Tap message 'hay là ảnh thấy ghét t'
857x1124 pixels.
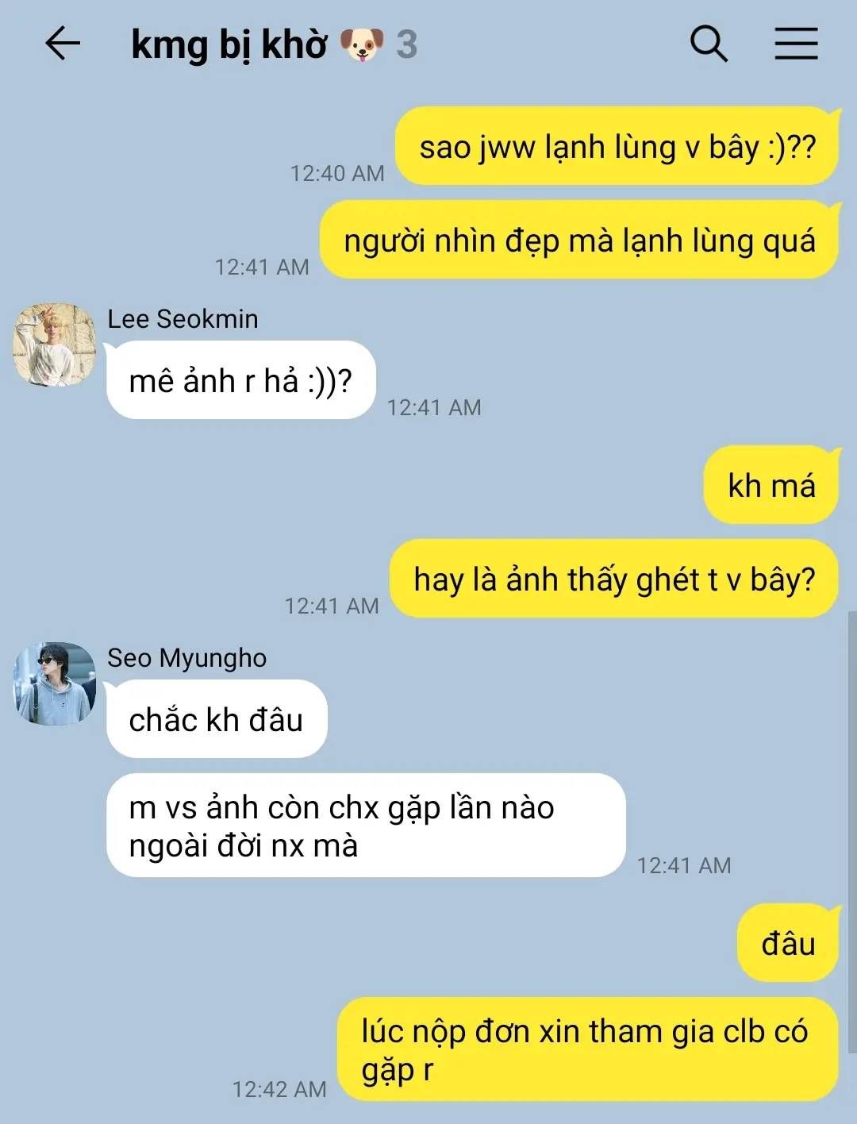pos(614,579)
